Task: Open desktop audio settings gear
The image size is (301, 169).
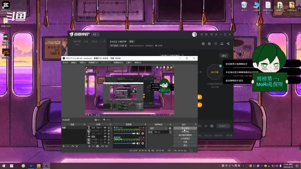Action: (x=143, y=143)
